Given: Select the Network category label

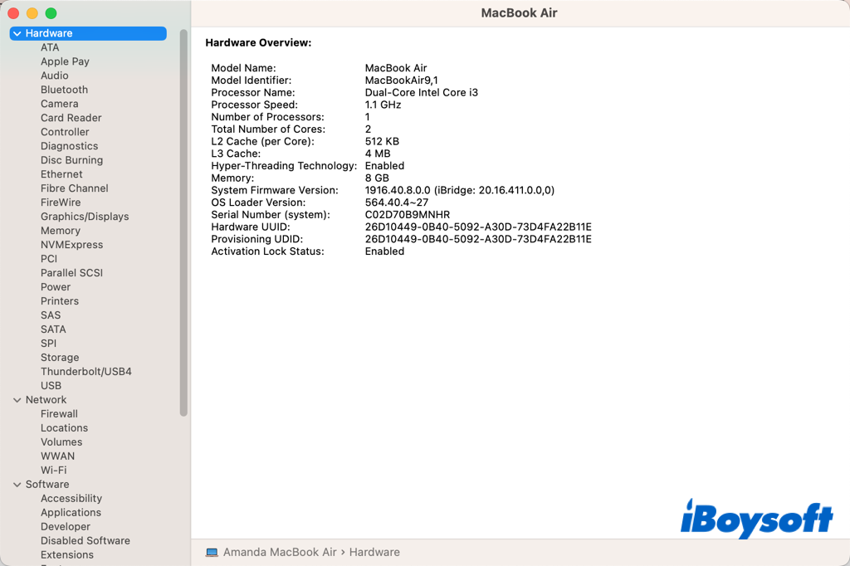Looking at the screenshot, I should tap(46, 400).
